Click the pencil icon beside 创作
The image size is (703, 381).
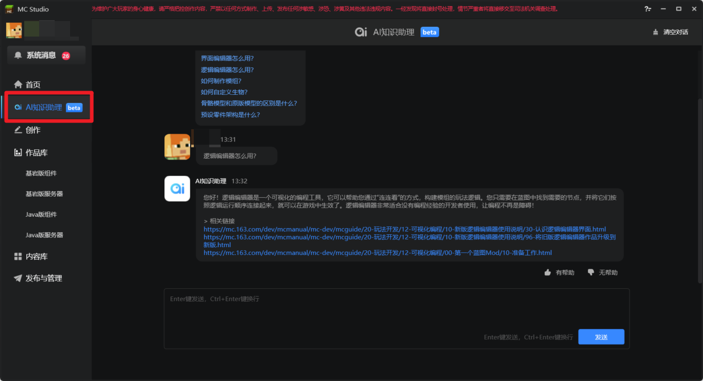tap(18, 130)
